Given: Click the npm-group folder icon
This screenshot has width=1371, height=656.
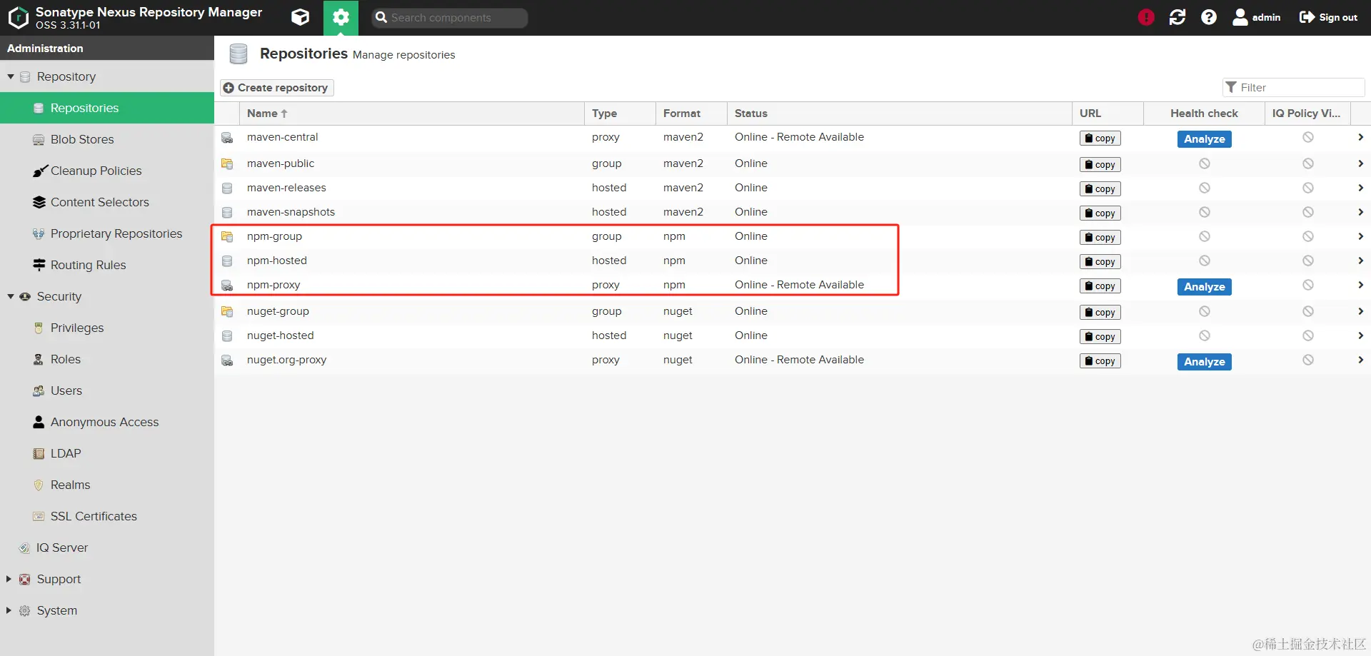Looking at the screenshot, I should (x=227, y=237).
